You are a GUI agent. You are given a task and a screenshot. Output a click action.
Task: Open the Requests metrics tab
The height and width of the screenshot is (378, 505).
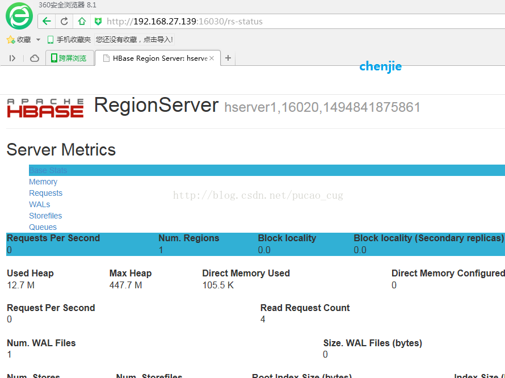(x=46, y=193)
